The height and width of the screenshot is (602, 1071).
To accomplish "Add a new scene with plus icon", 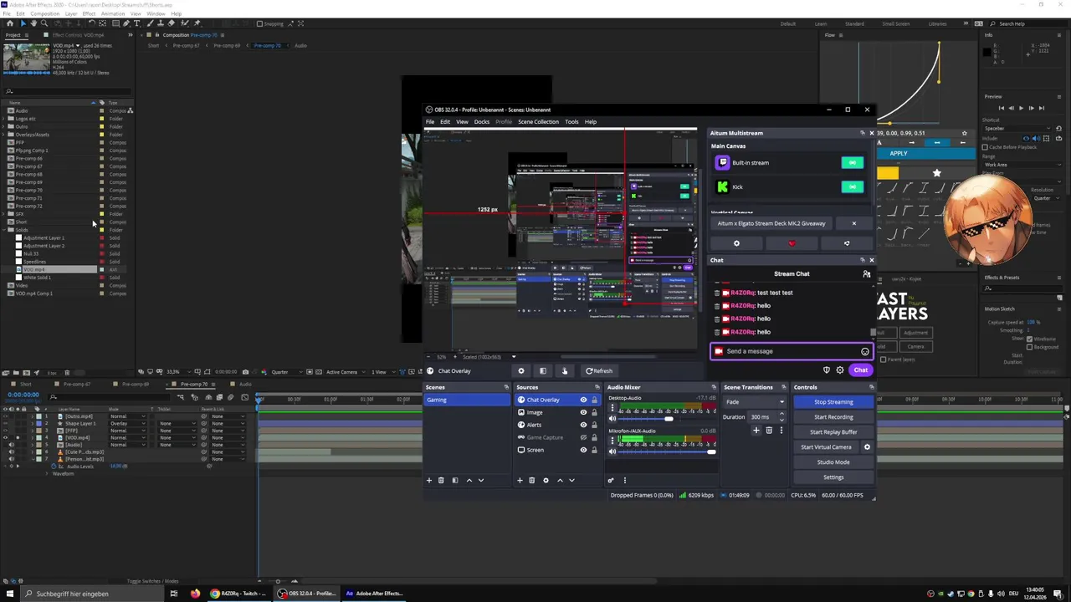I will coord(429,480).
